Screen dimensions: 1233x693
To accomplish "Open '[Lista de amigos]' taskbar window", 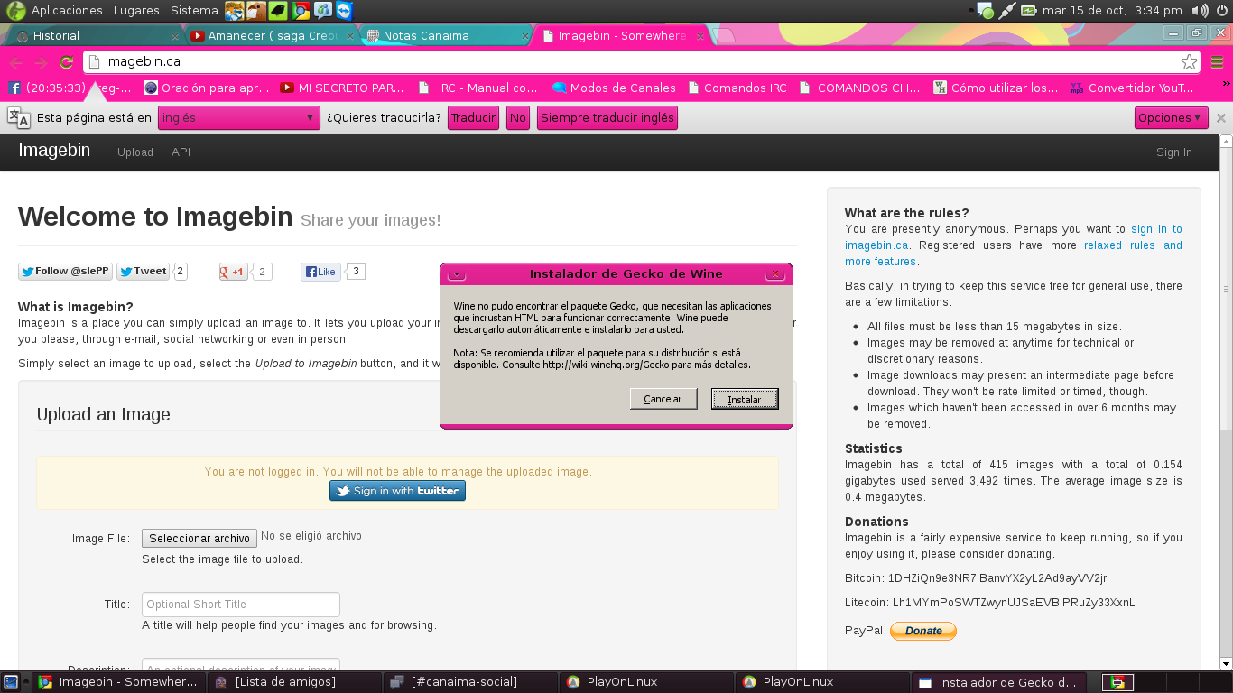I will (x=294, y=682).
